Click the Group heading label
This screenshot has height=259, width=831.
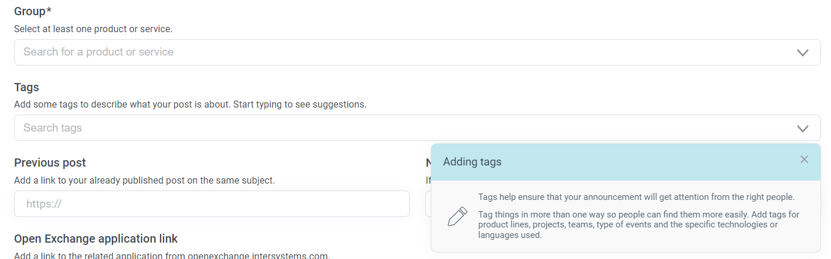pyautogui.click(x=29, y=11)
